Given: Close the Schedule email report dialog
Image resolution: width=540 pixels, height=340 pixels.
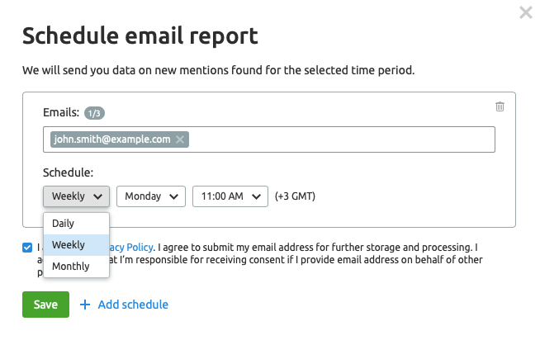Looking at the screenshot, I should click(526, 12).
